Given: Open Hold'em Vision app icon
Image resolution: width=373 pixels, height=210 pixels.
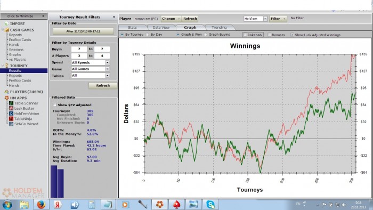Looking at the screenshot, I should tap(11, 114).
